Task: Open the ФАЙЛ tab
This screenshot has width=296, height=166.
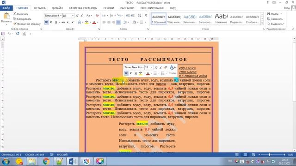Action: click(x=6, y=8)
